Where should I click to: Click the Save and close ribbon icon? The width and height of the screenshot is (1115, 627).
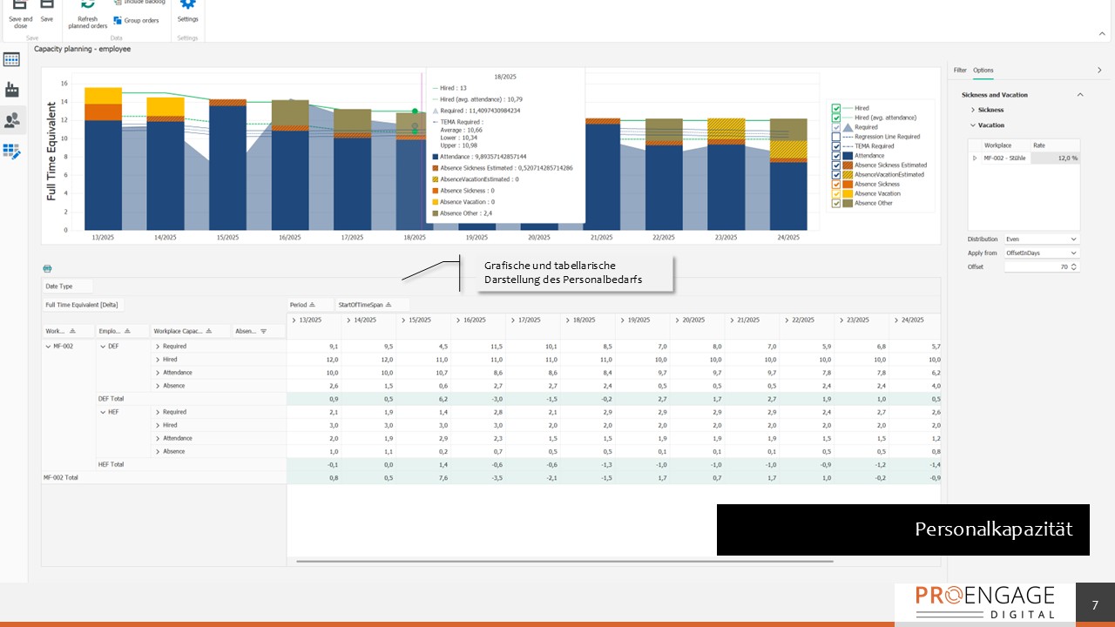[x=20, y=7]
